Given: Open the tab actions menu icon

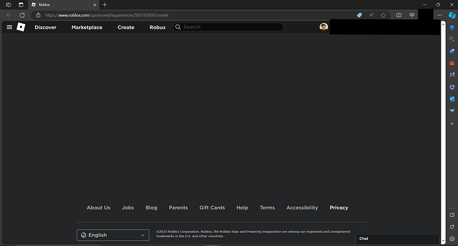Looking at the screenshot, I should click(x=21, y=5).
